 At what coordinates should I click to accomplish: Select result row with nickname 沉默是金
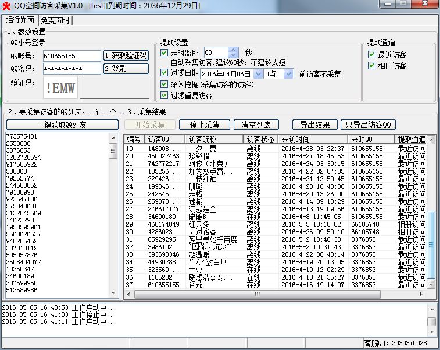click(x=275, y=209)
